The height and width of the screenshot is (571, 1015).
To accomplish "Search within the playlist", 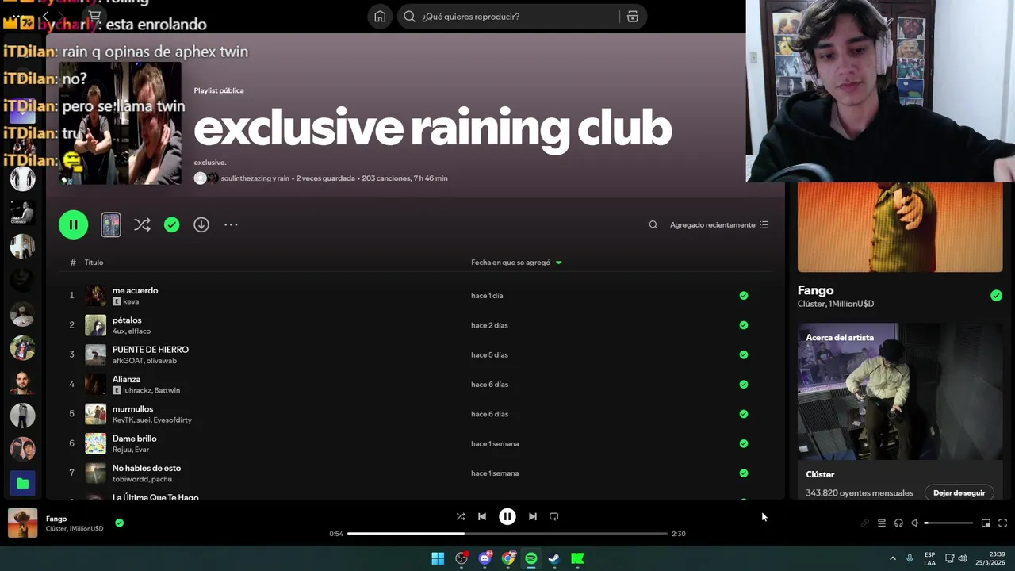I will tap(653, 224).
